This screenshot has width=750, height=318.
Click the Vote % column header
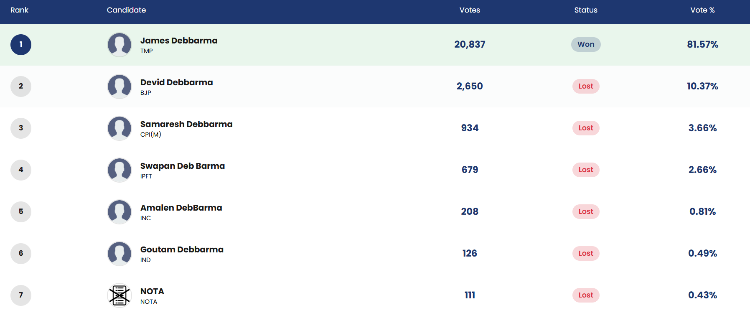tap(702, 10)
